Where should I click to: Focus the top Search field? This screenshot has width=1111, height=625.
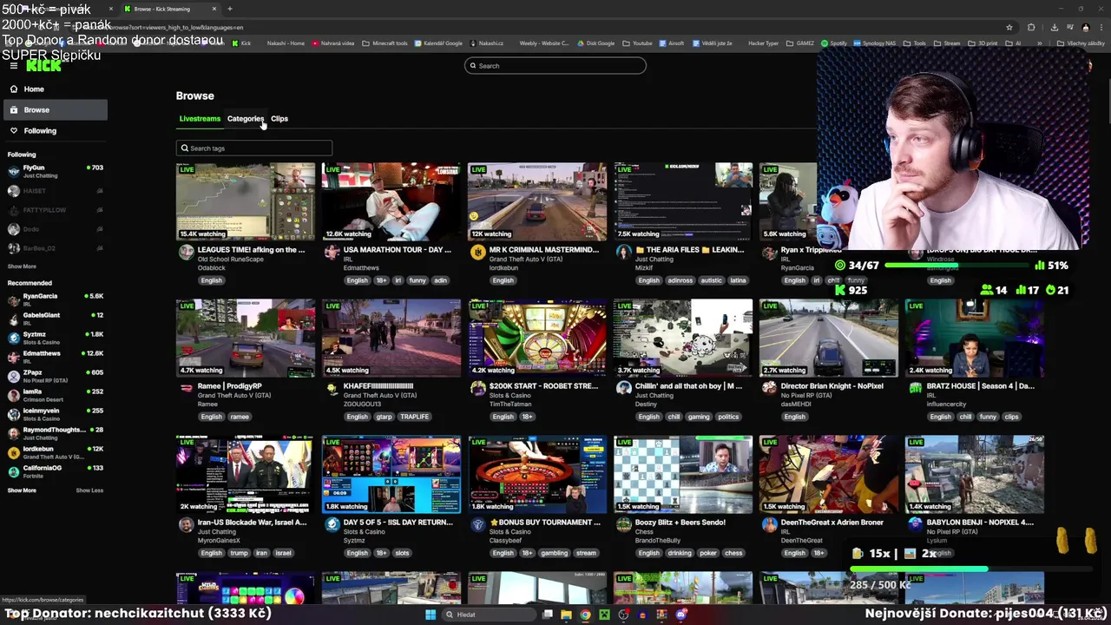point(555,65)
